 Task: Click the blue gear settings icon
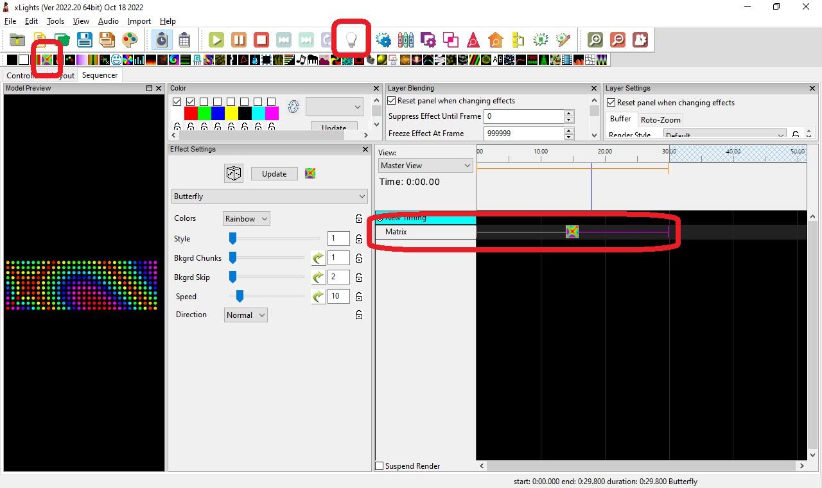click(x=383, y=40)
